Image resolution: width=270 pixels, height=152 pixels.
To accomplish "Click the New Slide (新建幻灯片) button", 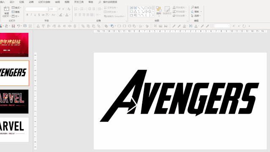I will tap(6, 11).
